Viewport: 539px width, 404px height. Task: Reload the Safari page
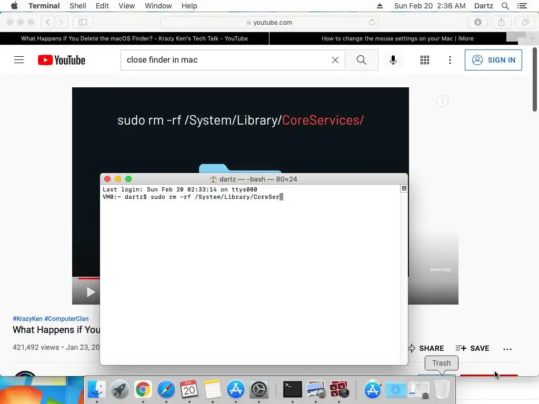tap(372, 22)
